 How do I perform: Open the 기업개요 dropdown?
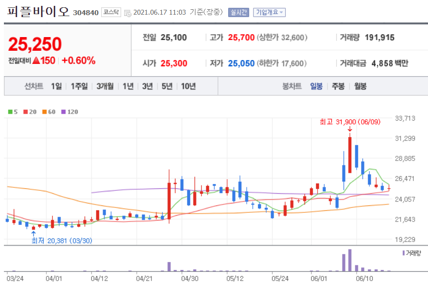coord(269,12)
